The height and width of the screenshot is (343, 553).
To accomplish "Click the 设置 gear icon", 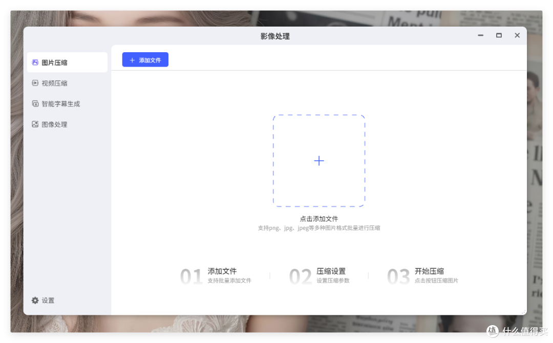I will 35,301.
